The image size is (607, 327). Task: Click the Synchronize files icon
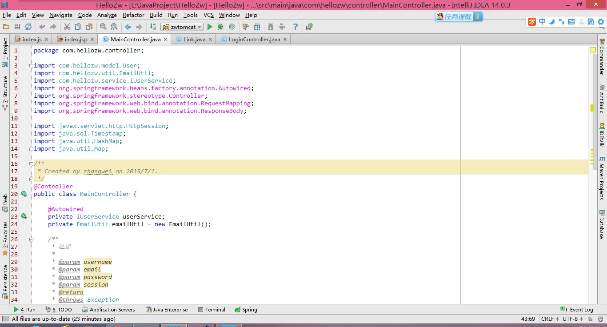pos(28,27)
